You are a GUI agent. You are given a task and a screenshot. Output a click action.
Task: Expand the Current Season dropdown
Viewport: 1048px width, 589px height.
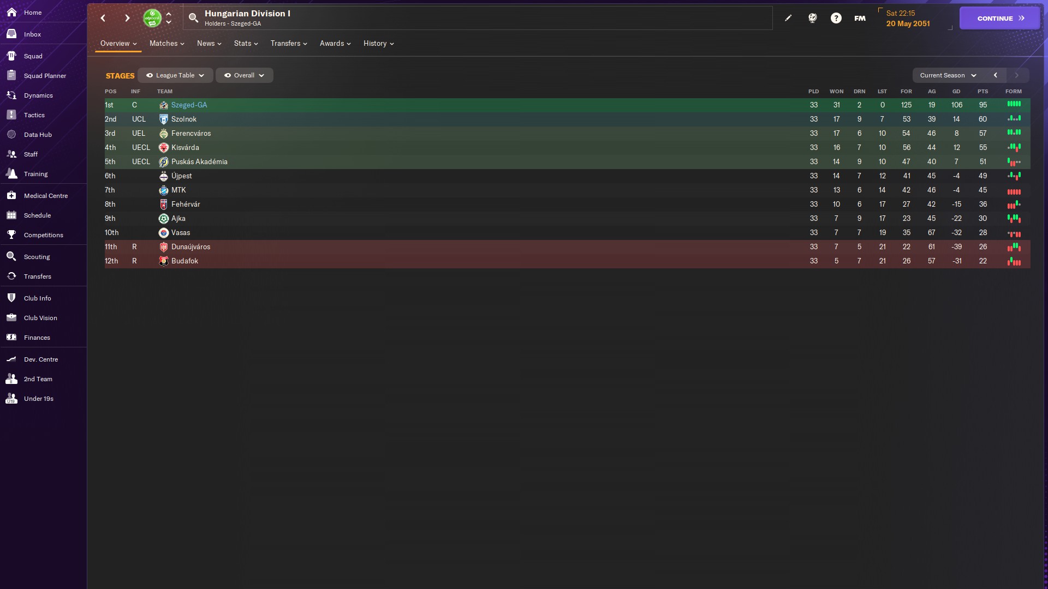pyautogui.click(x=948, y=75)
